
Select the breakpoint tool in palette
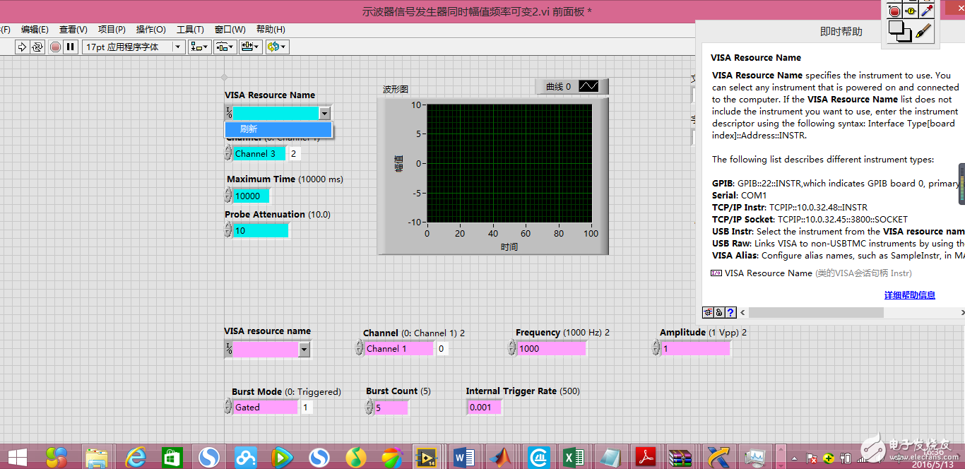894,11
